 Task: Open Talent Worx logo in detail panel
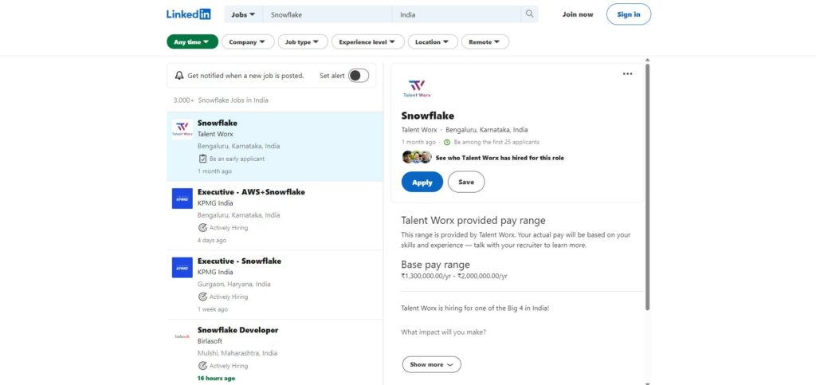pyautogui.click(x=417, y=88)
